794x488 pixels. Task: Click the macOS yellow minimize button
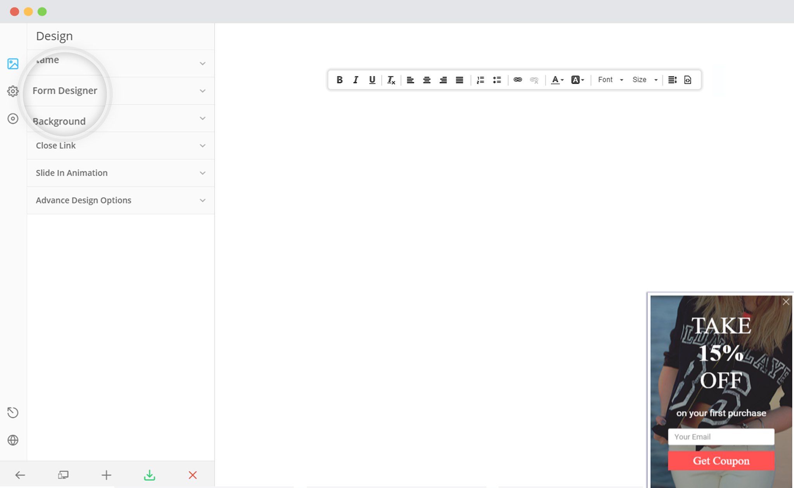[x=28, y=12]
